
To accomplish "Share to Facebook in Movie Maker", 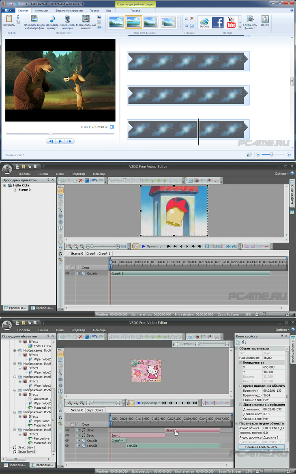I will 218,22.
